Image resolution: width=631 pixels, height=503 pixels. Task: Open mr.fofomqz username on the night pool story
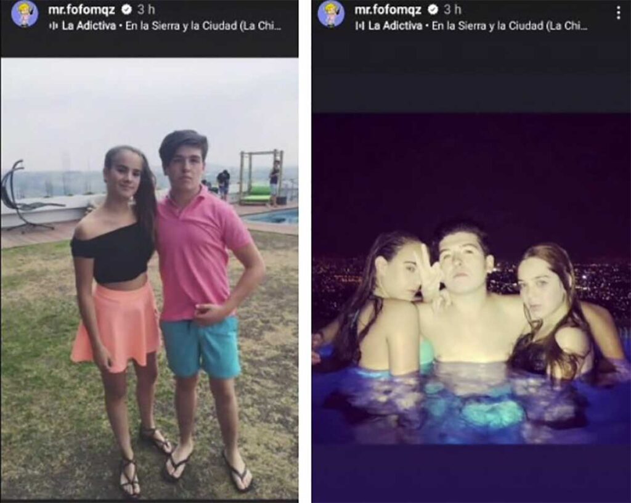(388, 9)
